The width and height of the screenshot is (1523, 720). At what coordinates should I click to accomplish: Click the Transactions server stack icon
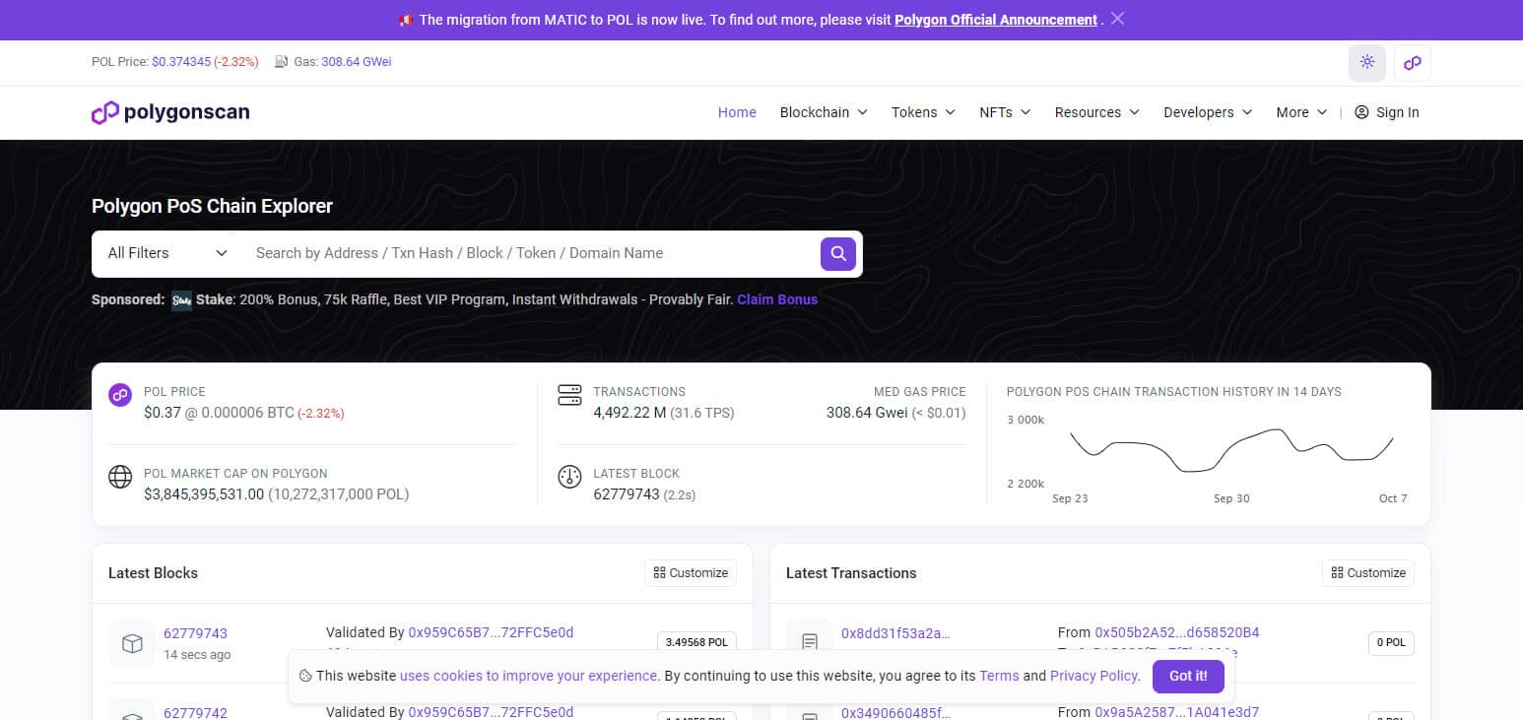(x=569, y=395)
